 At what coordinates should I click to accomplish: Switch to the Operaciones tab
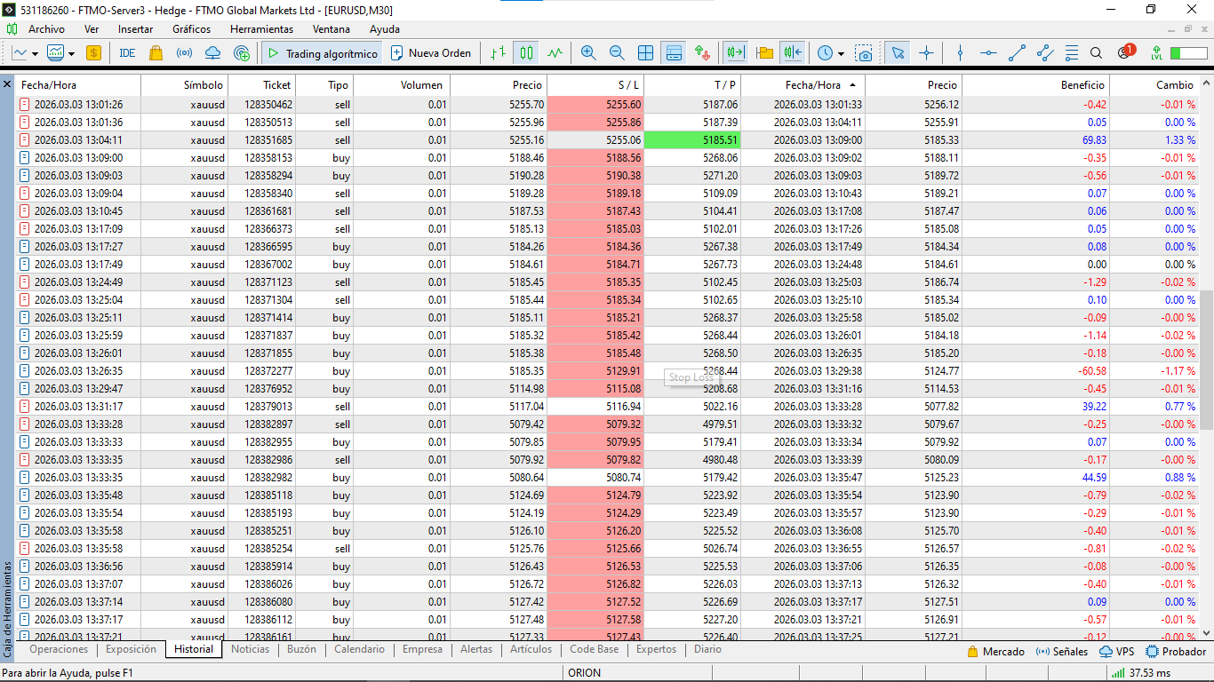click(59, 649)
